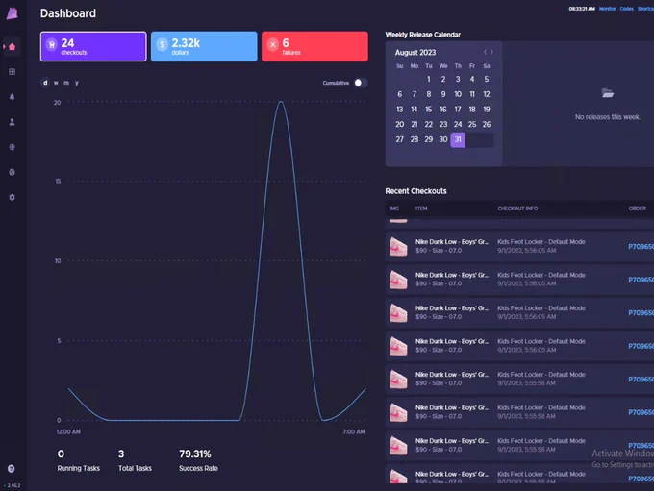Click the 3 Total Tasks value
The image size is (654, 491).
(x=121, y=454)
